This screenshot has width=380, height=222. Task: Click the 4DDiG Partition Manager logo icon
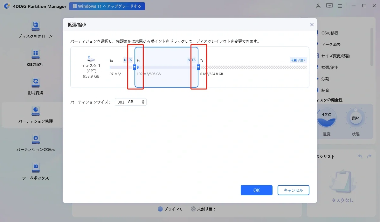[x=7, y=6]
